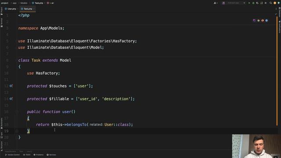Start the Debug bug icon
Screen dimensions: 281x158
[x=253, y=3]
